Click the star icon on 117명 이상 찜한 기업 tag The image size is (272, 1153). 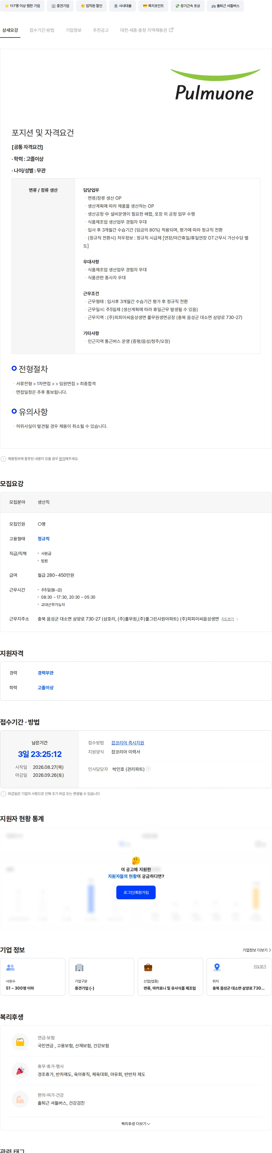click(7, 6)
